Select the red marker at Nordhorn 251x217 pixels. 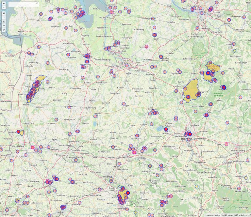tap(19, 132)
